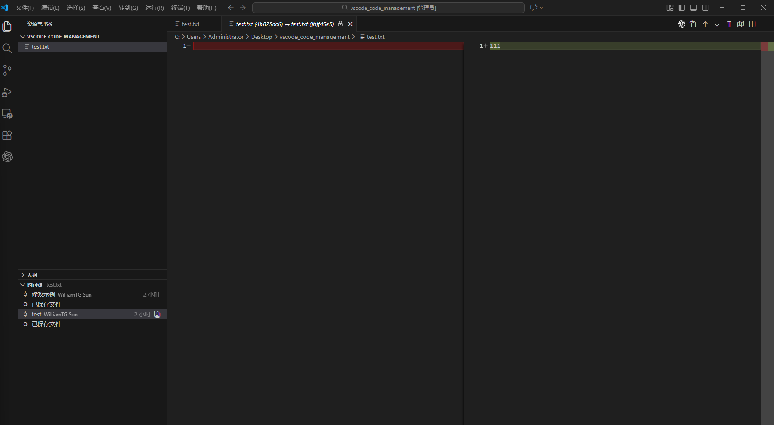Jump to previous change with up arrow
774x425 pixels.
(705, 24)
